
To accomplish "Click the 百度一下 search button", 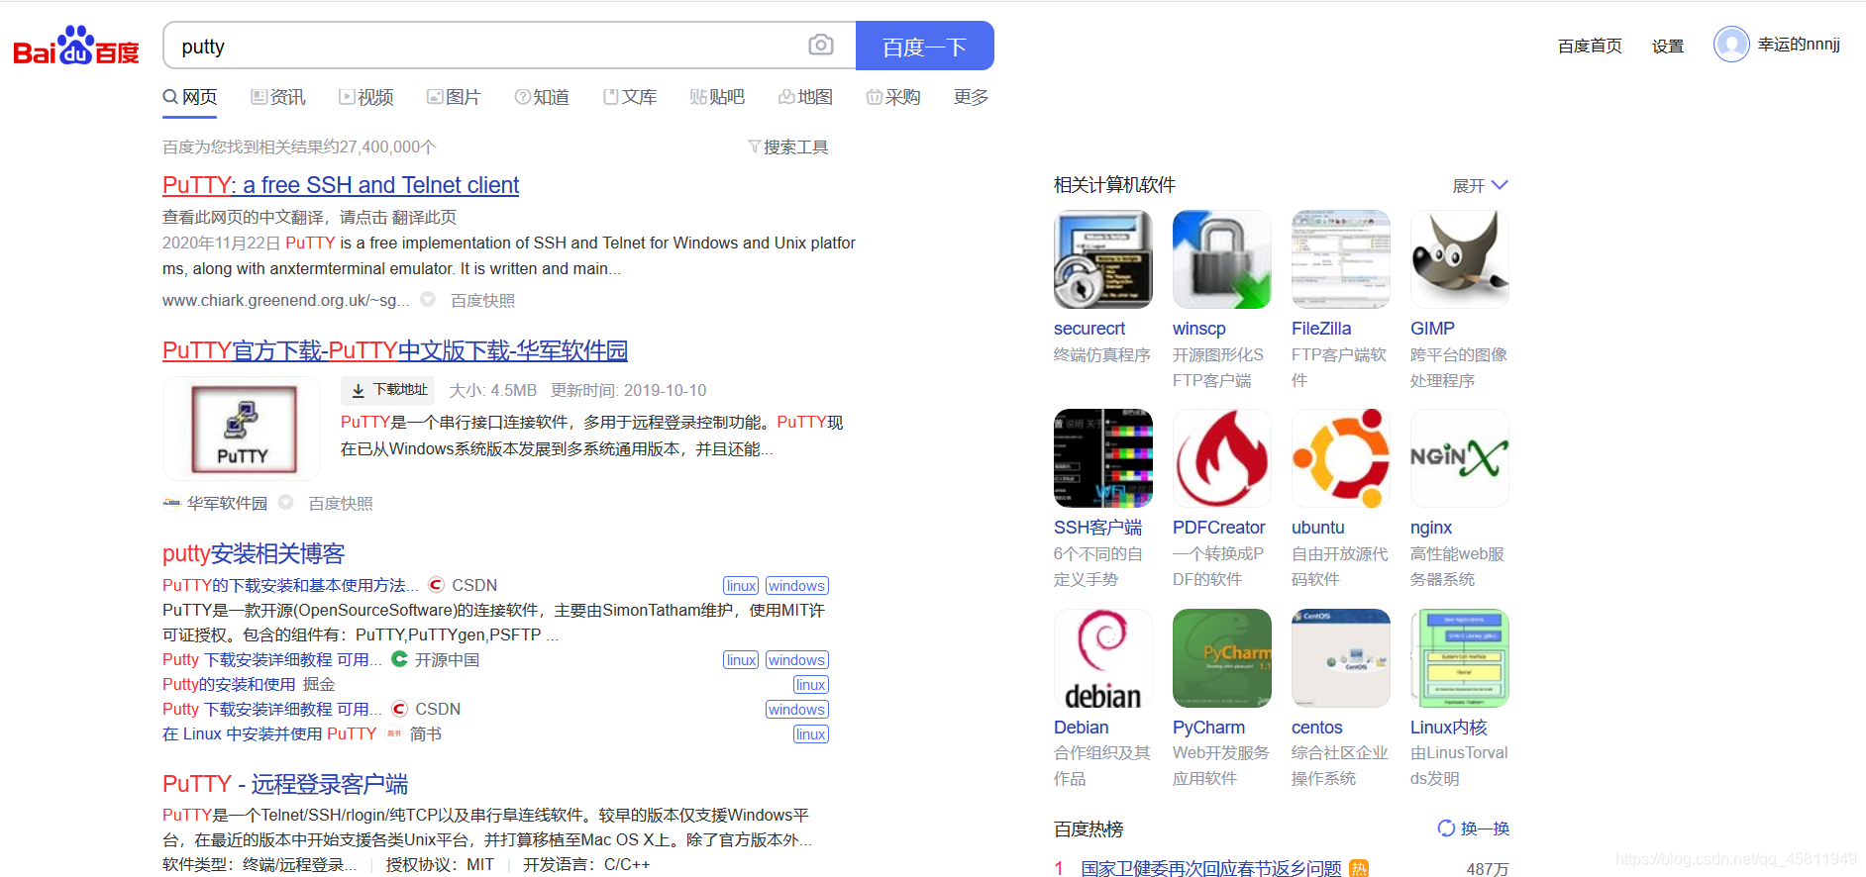I will [x=925, y=46].
